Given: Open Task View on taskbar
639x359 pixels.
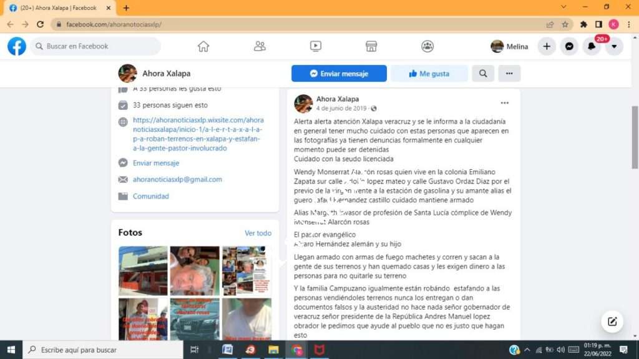Looking at the screenshot, I should coord(195,350).
